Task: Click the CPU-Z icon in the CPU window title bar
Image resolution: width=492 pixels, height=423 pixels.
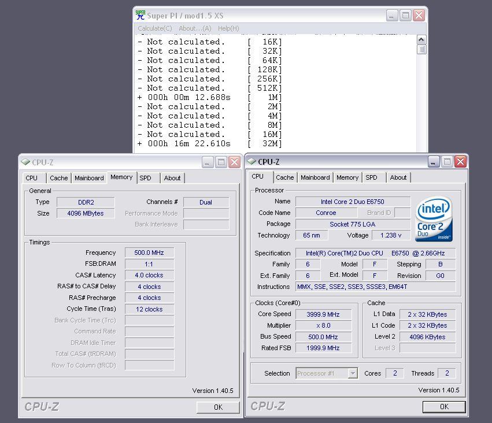Action: [251, 161]
